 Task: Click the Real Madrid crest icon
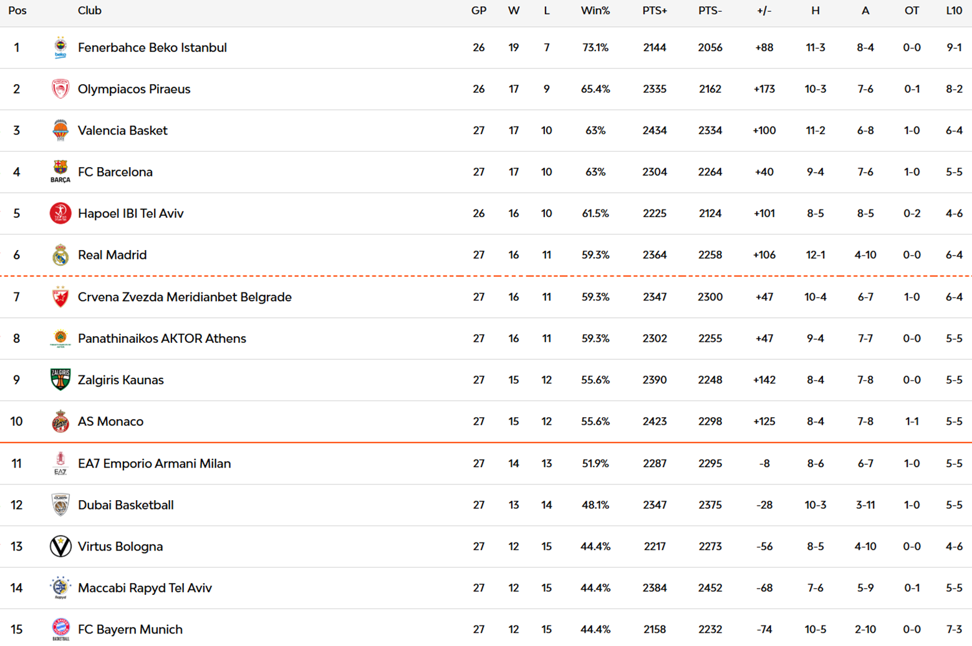pos(60,255)
